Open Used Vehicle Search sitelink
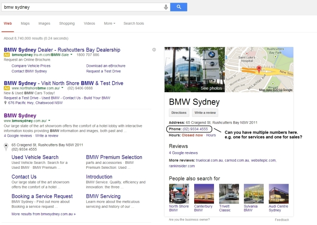The image size is (317, 225). tap(35, 157)
